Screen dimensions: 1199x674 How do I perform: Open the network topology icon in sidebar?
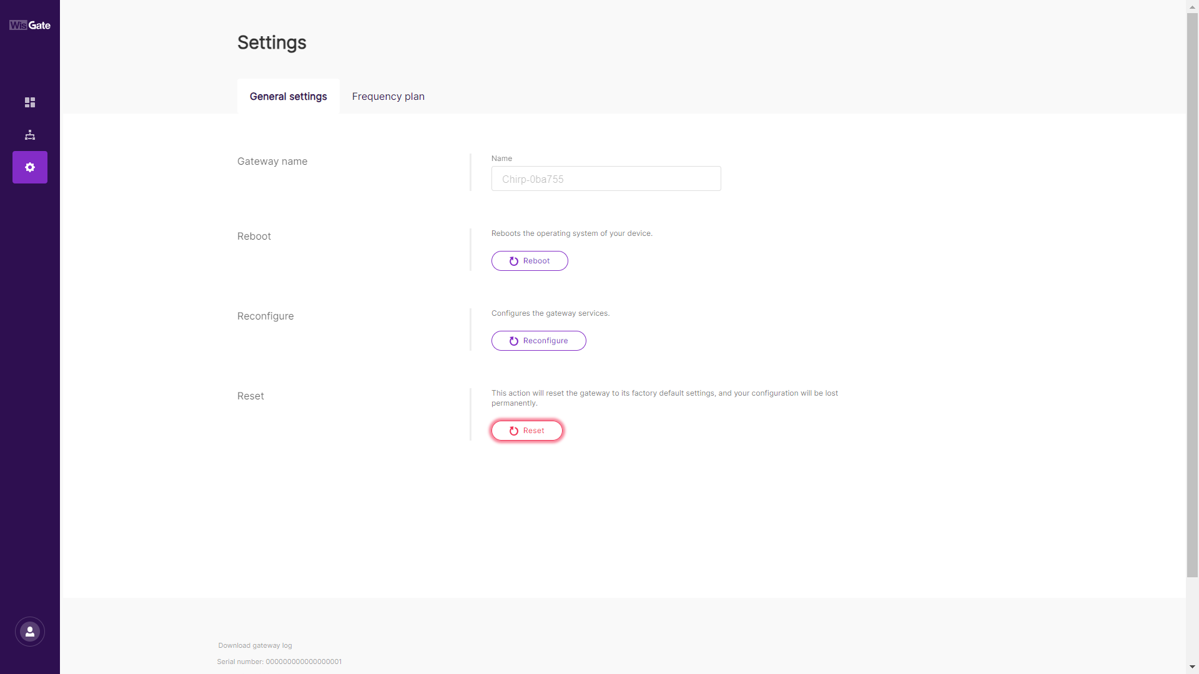coord(30,135)
